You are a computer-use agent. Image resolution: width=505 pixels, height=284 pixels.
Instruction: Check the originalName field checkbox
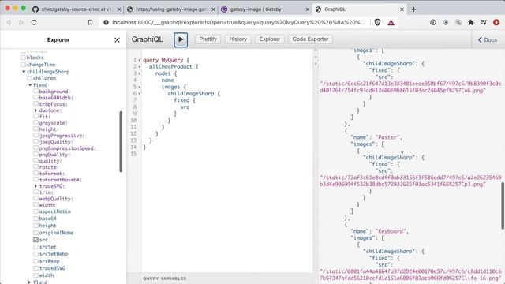click(36, 233)
